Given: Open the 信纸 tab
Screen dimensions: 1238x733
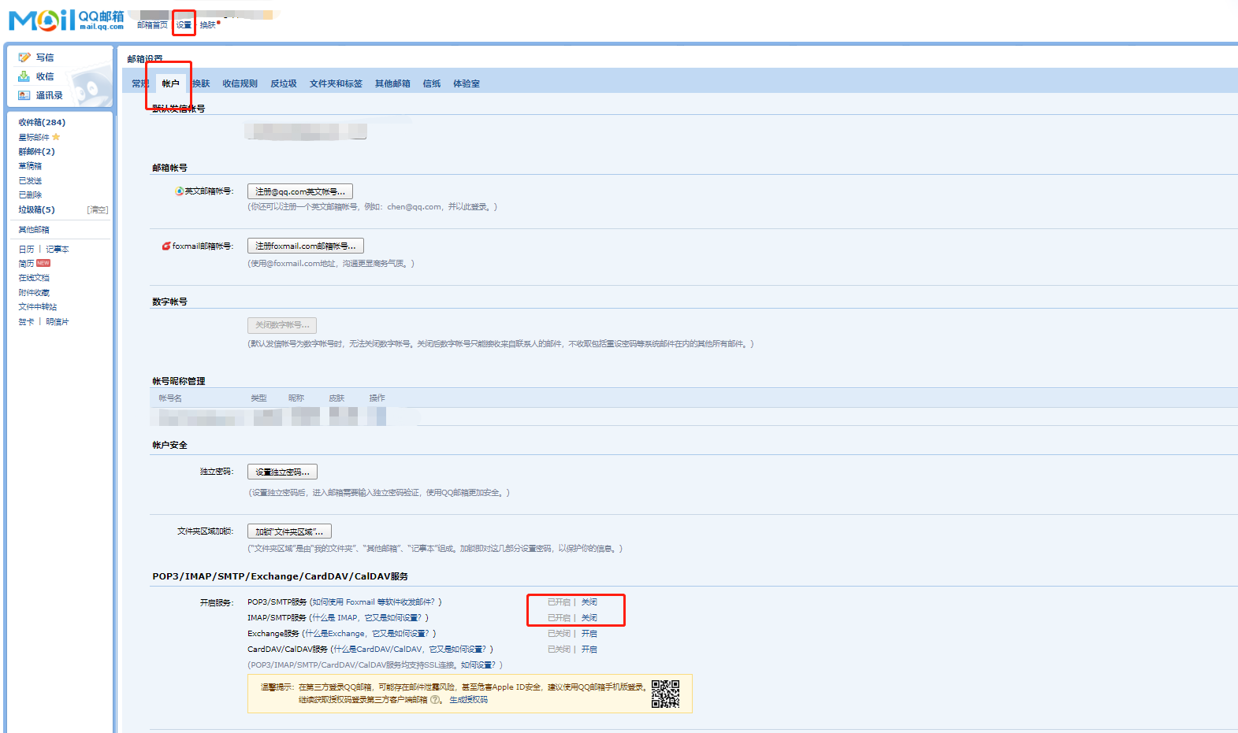Looking at the screenshot, I should pos(432,83).
